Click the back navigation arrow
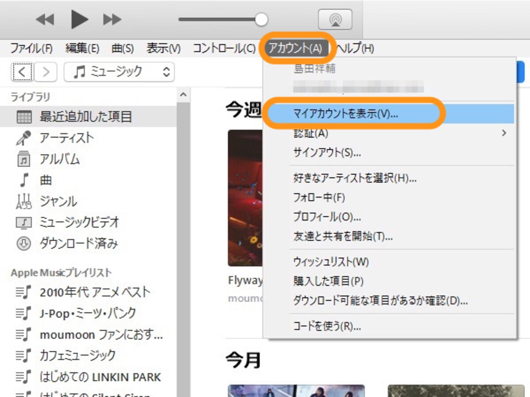The image size is (530, 397). coord(22,71)
